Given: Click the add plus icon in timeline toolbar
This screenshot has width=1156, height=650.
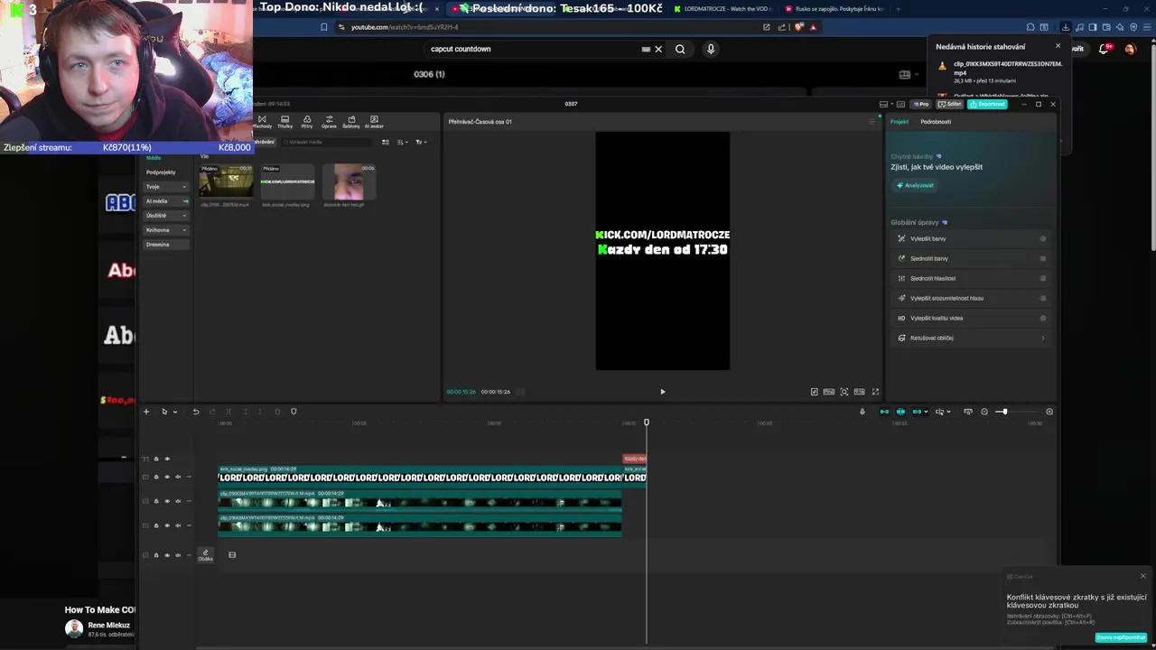Looking at the screenshot, I should [x=146, y=412].
